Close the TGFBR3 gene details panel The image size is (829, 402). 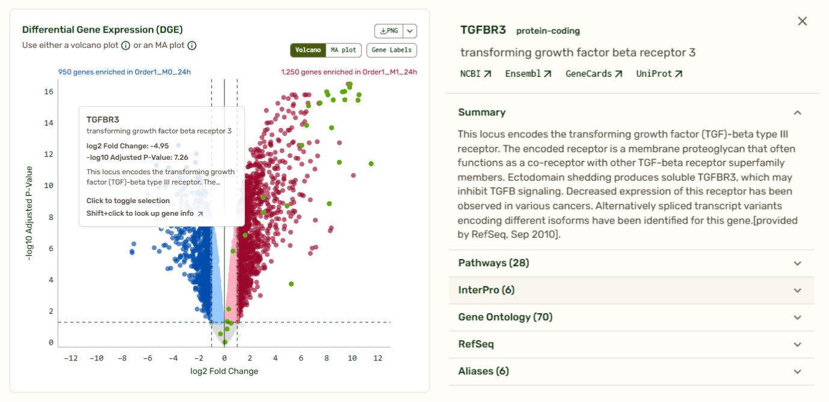pyautogui.click(x=802, y=22)
